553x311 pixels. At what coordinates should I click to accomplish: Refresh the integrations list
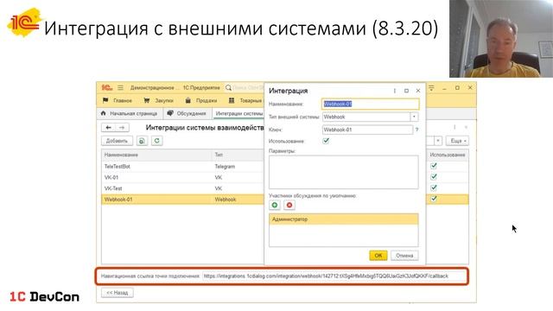click(157, 141)
